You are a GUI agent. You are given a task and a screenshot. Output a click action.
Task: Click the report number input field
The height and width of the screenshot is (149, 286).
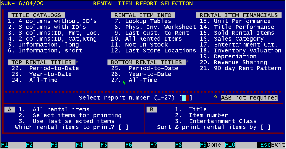coord(186,98)
